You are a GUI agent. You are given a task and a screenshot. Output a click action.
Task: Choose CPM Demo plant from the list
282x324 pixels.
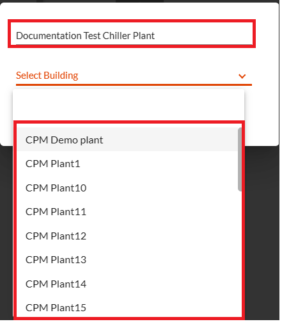[x=127, y=140]
